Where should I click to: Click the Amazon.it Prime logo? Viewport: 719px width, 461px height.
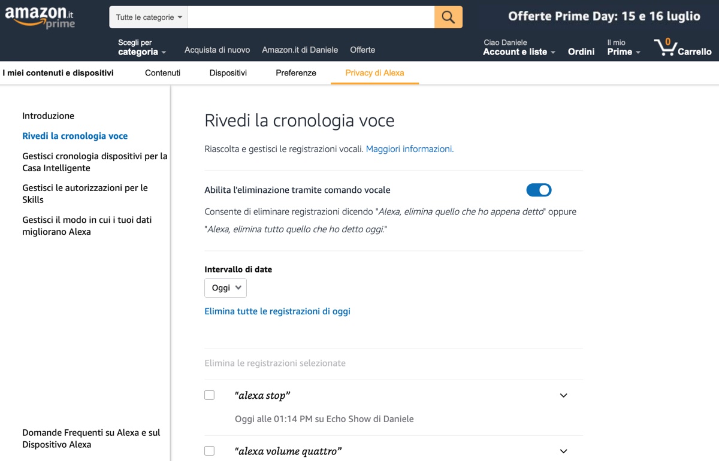click(40, 17)
